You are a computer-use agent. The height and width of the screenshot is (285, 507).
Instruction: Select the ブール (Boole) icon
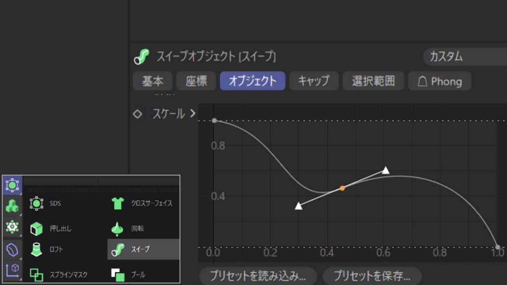click(x=117, y=273)
